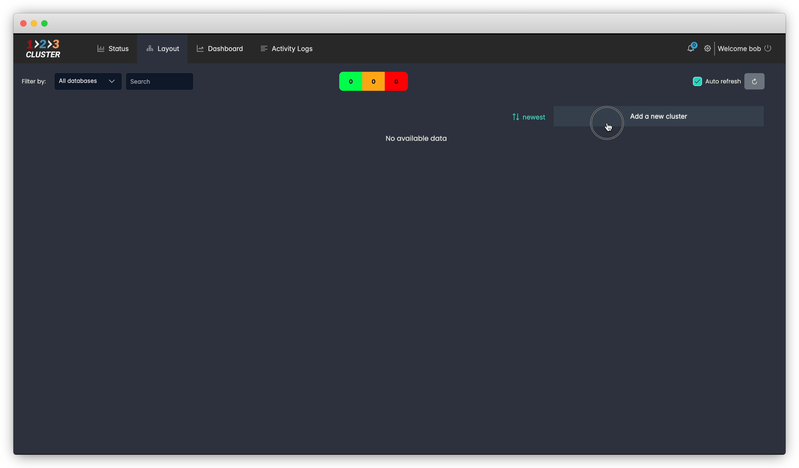Open the settings gear icon
Image resolution: width=799 pixels, height=468 pixels.
point(707,49)
